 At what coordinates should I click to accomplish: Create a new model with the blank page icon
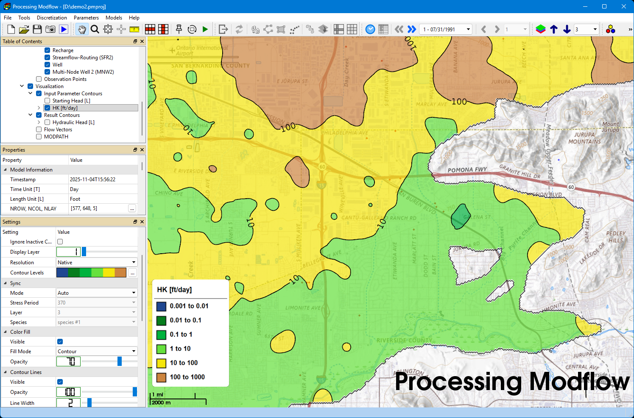coord(11,29)
